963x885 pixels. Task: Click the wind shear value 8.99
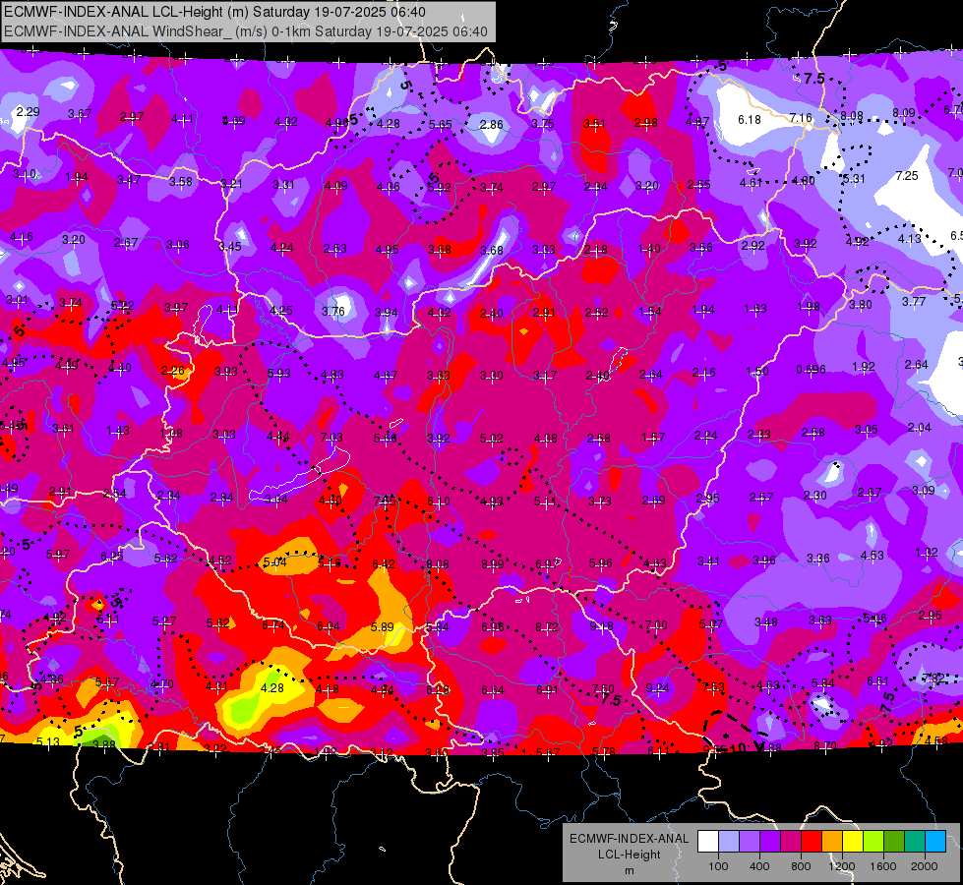pyautogui.click(x=493, y=563)
